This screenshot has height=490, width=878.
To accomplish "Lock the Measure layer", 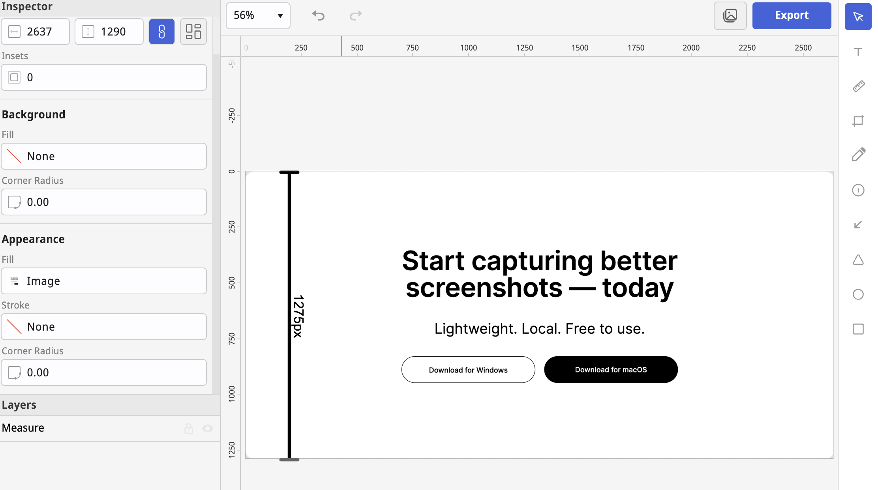I will (189, 428).
